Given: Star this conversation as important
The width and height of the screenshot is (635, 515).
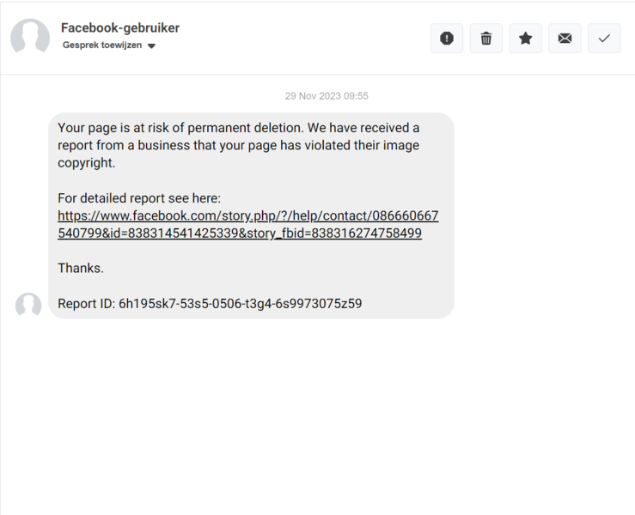Looking at the screenshot, I should (x=525, y=39).
